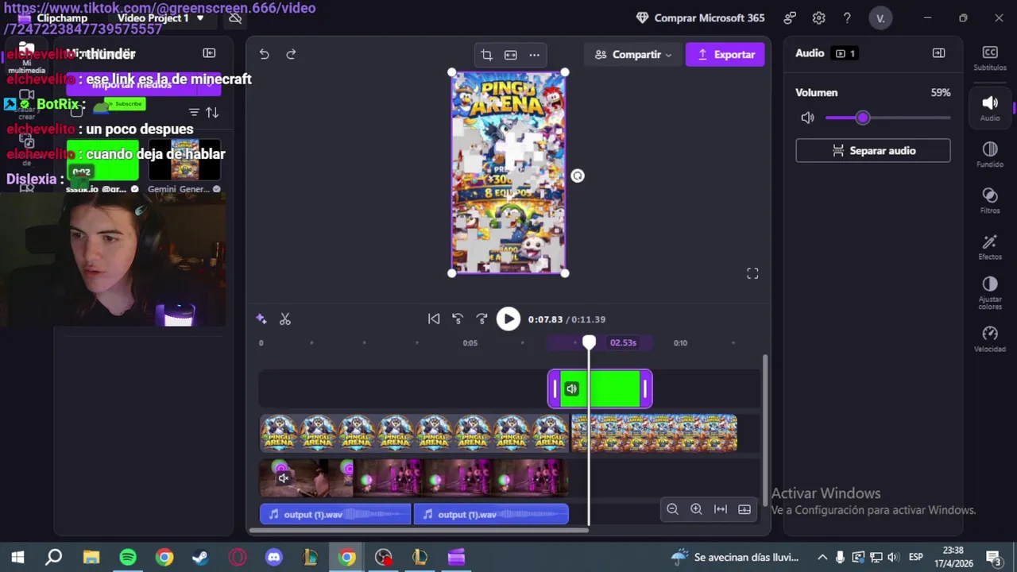The height and width of the screenshot is (572, 1017).
Task: Unmute the muted video clip track
Action: coord(283,477)
